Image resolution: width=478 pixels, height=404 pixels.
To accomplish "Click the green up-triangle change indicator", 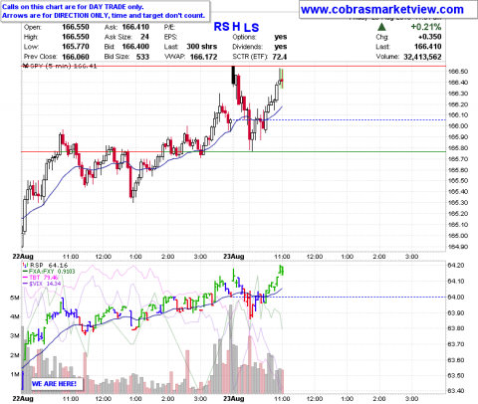I will (381, 27).
